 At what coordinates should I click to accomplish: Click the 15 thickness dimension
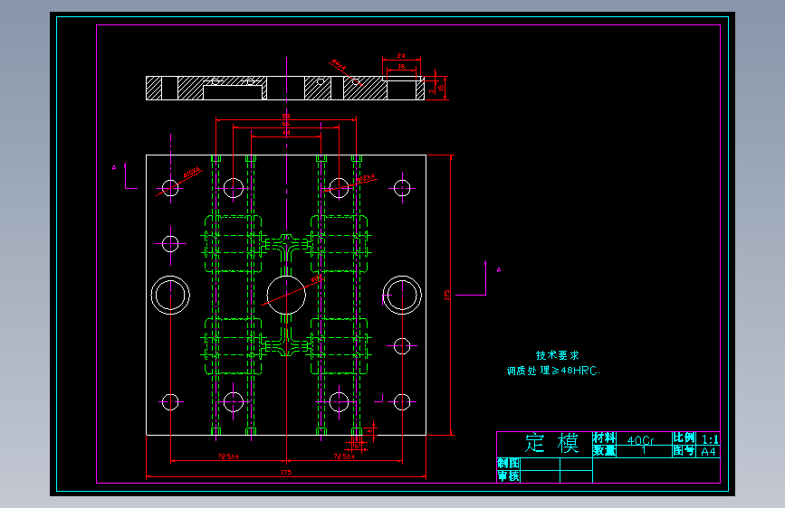441,88
